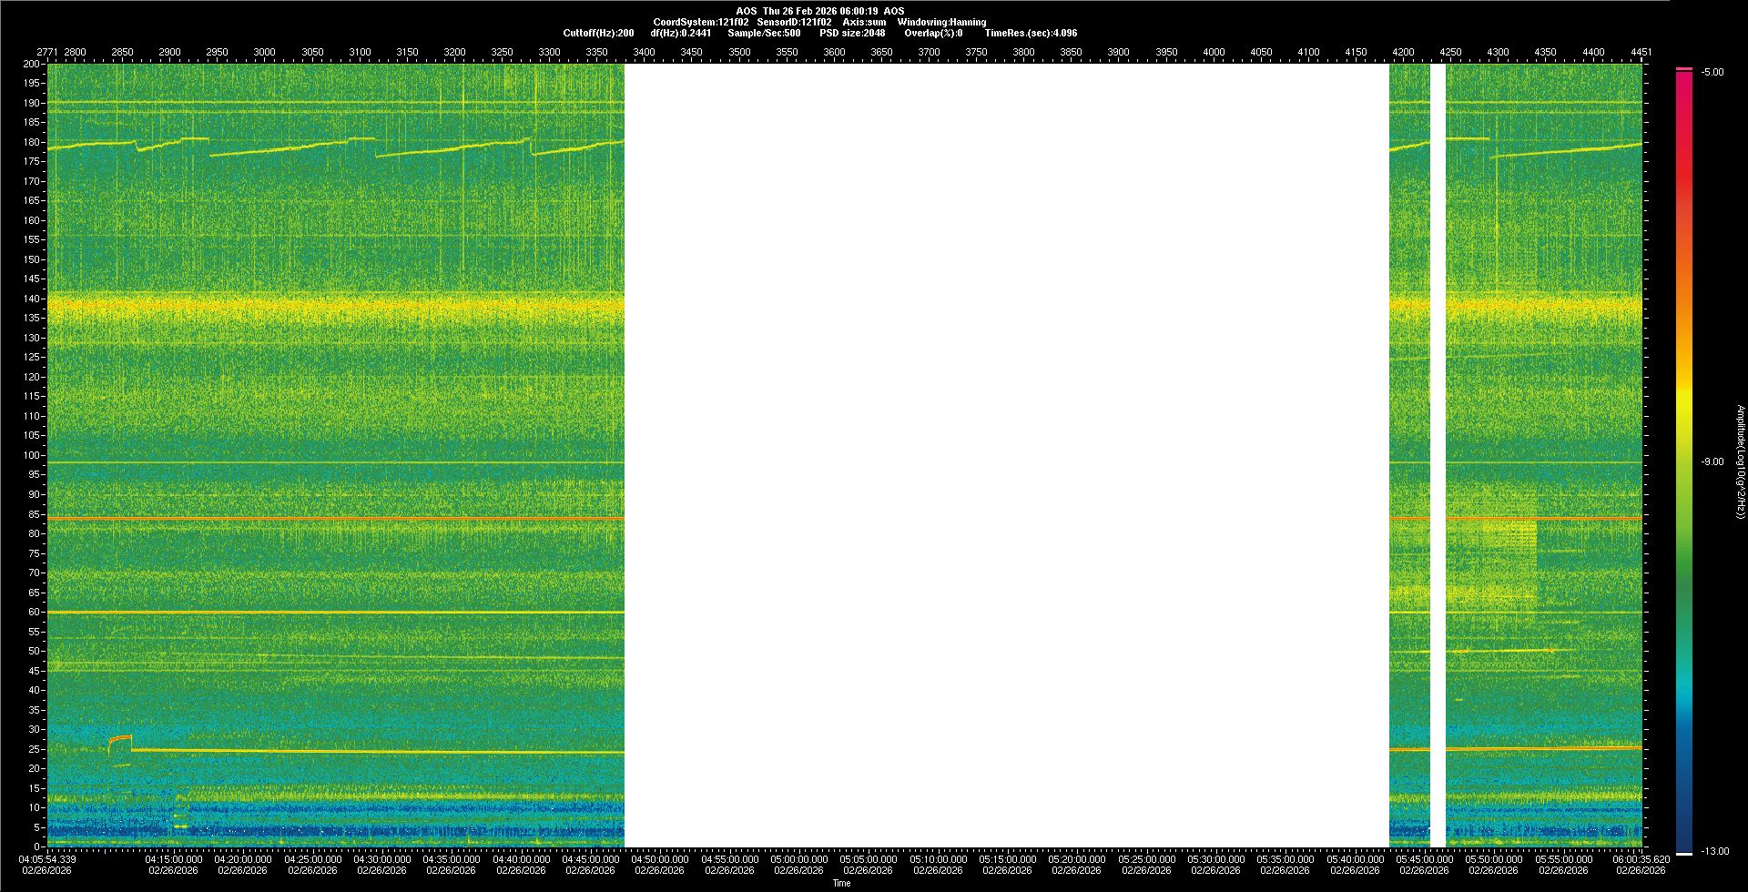Image resolution: width=1748 pixels, height=892 pixels.
Task: Click the 4200 tick on the top axis
Action: (1403, 52)
